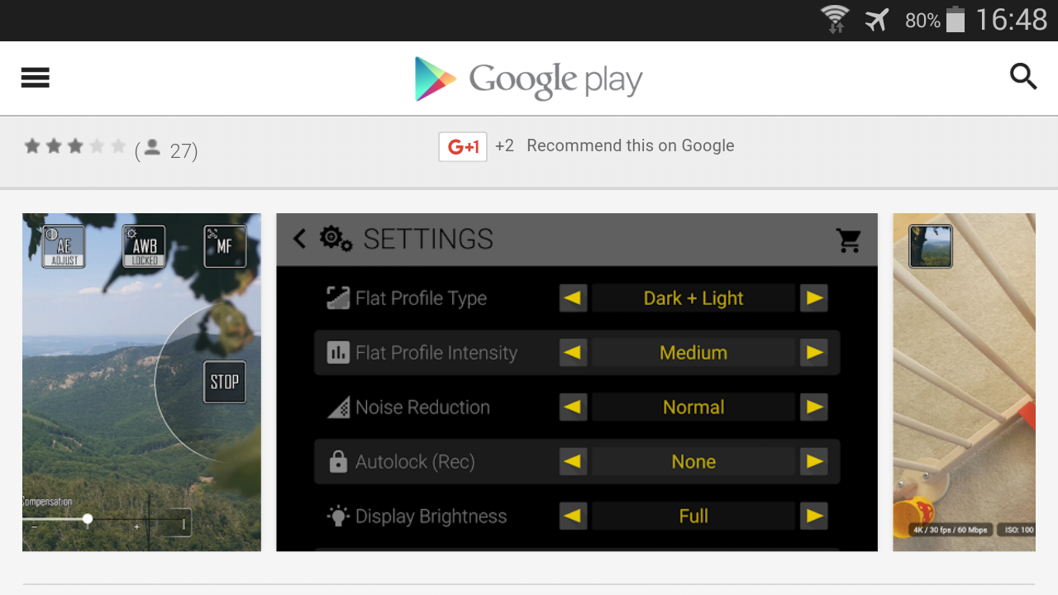This screenshot has height=595, width=1058.
Task: Tap the search magnifier icon
Action: point(1023,77)
